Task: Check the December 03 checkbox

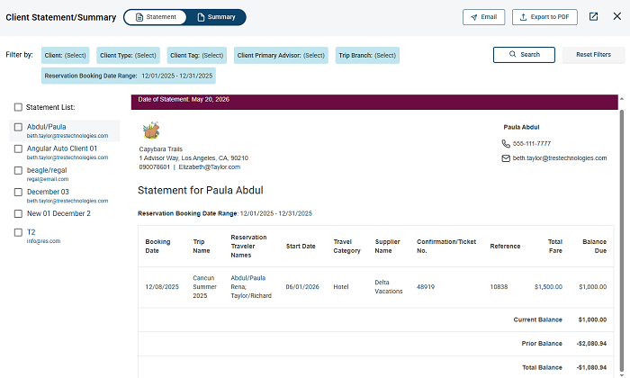Action: click(x=18, y=192)
